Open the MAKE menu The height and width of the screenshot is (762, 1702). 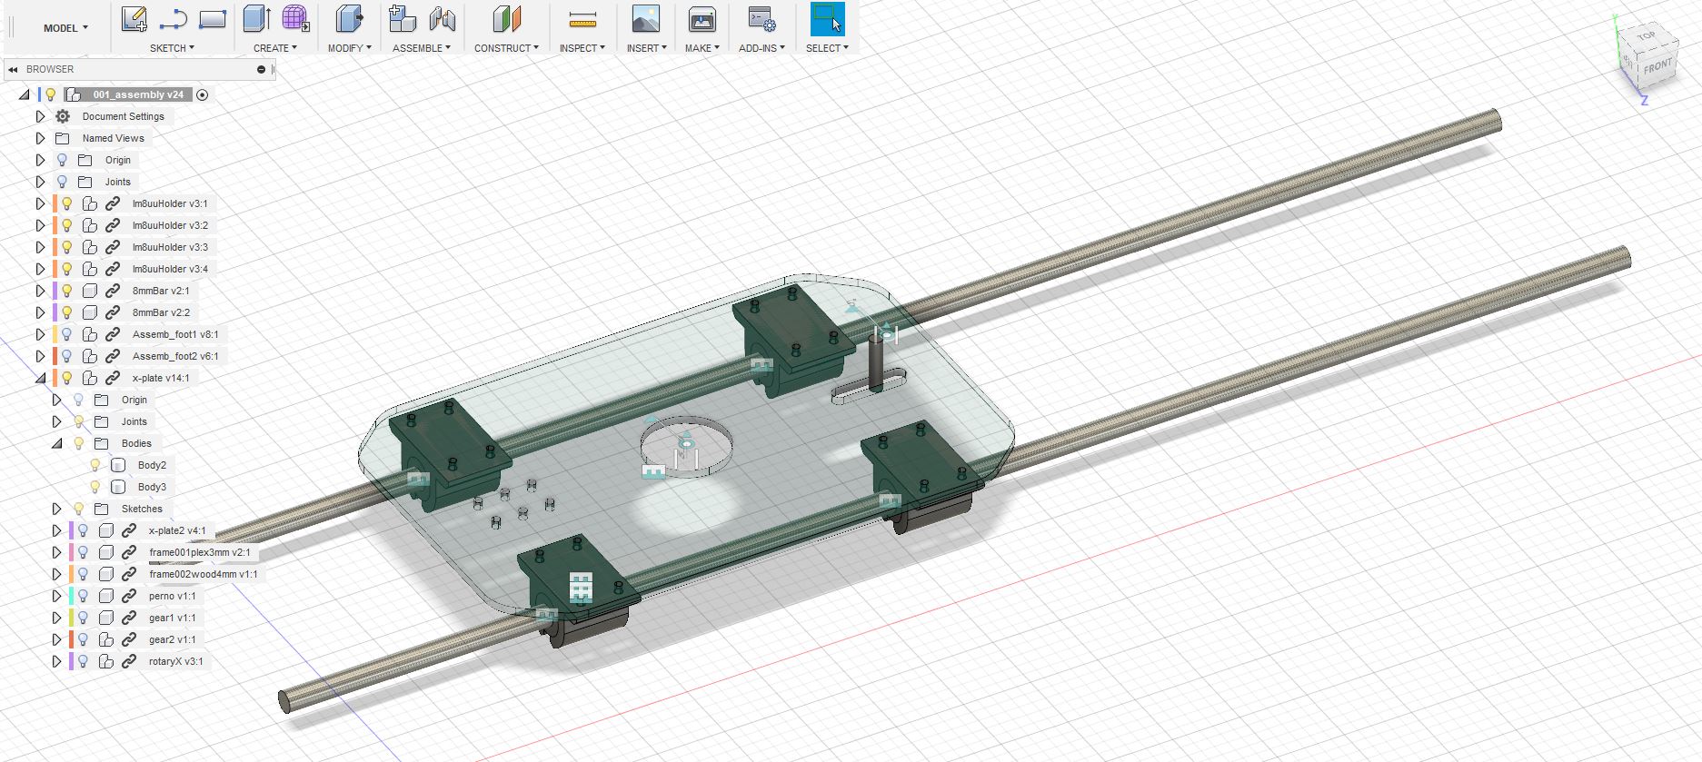coord(702,48)
